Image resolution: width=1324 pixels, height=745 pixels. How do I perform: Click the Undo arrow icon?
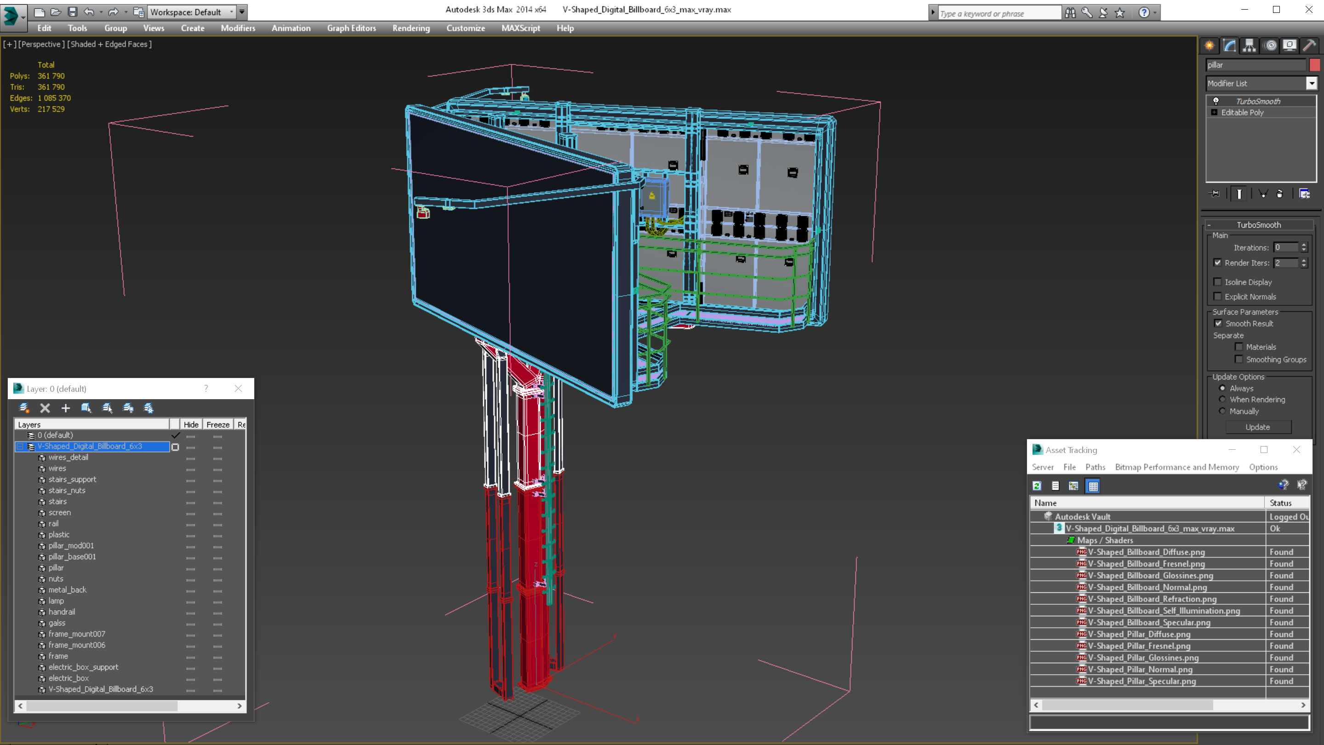tap(89, 11)
